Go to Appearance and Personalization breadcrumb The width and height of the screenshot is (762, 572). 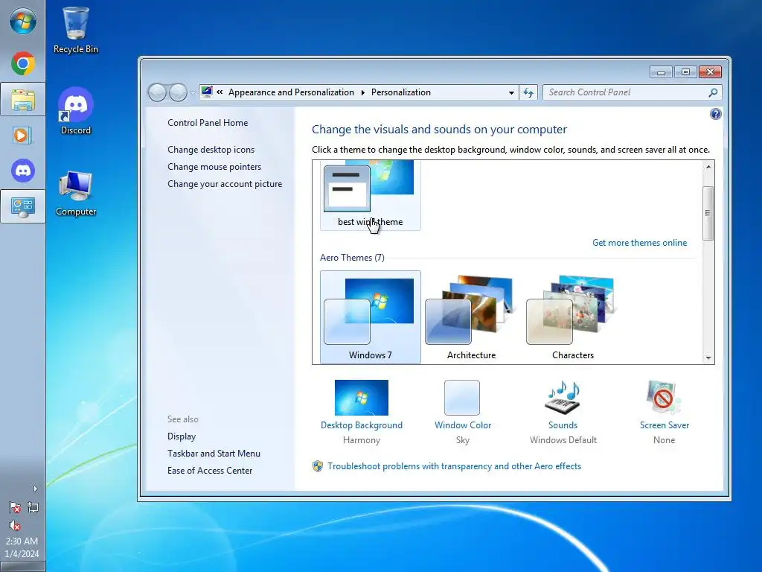pyautogui.click(x=291, y=92)
